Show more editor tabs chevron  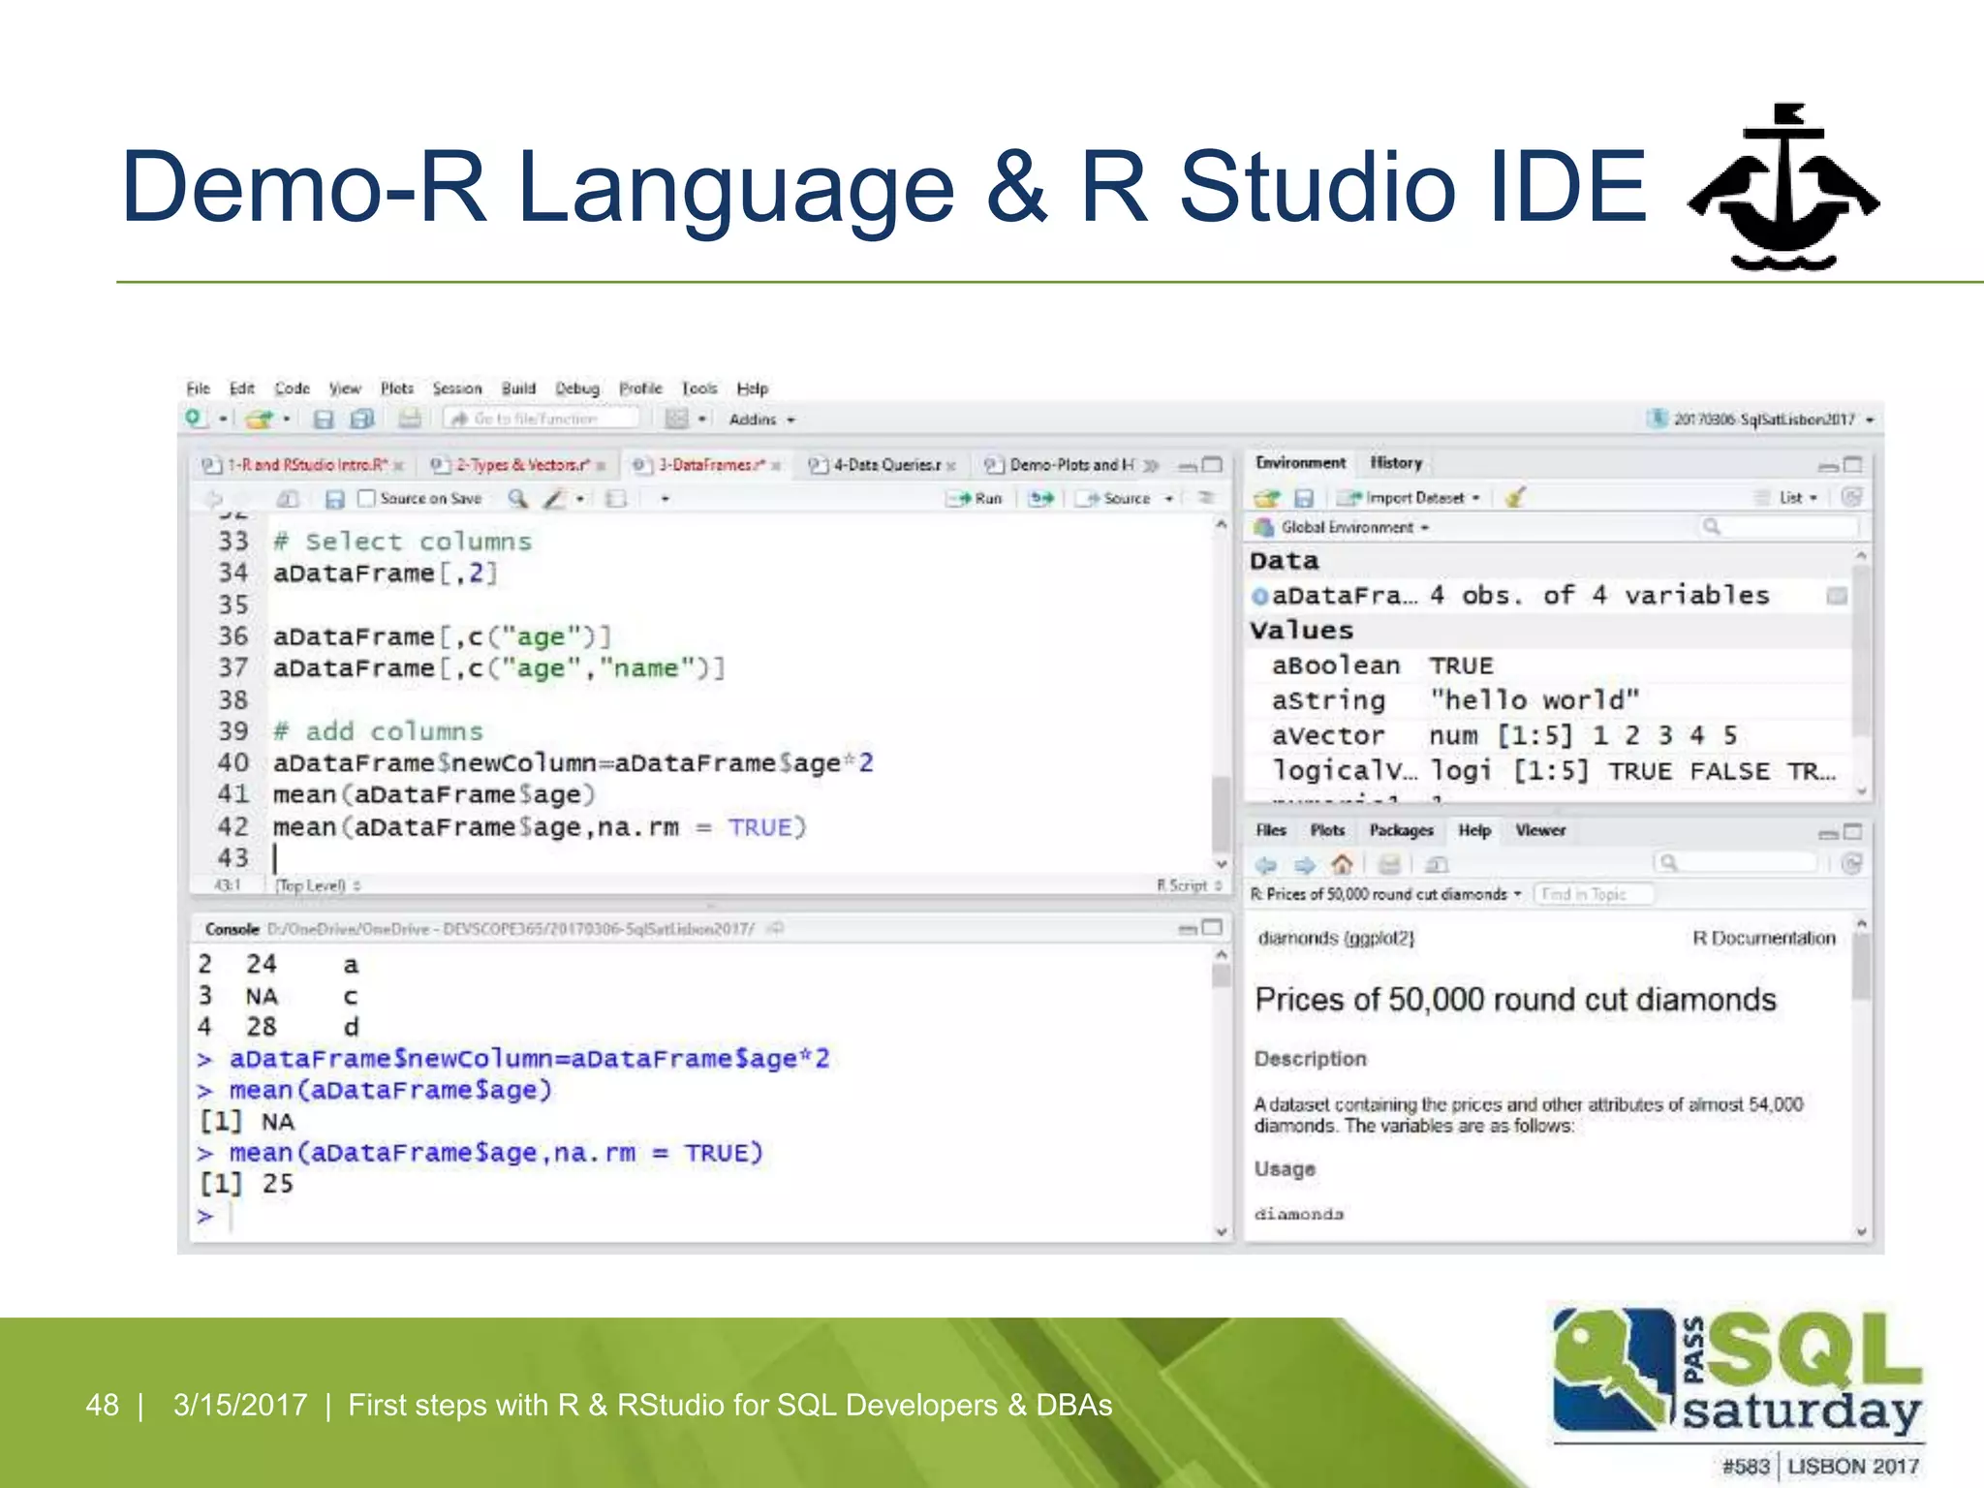(x=1151, y=466)
